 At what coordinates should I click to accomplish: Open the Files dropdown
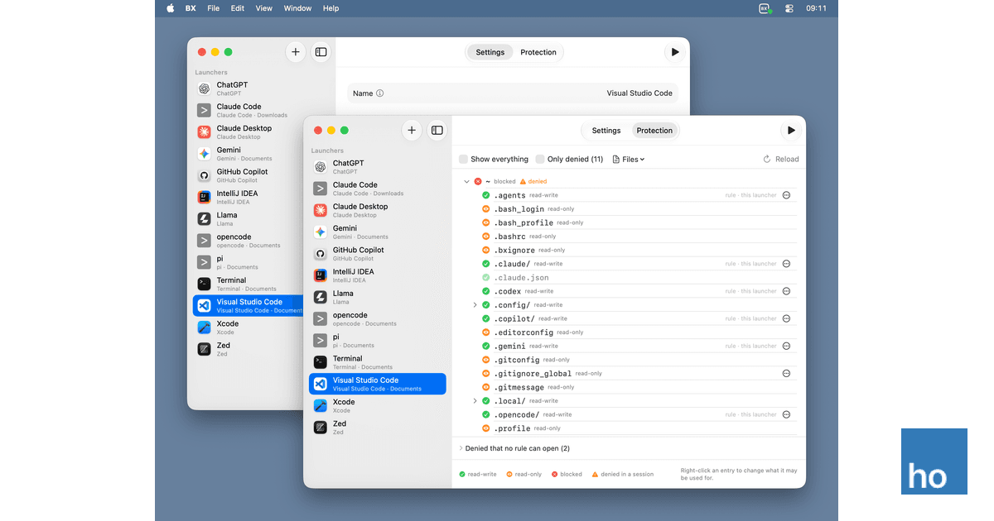click(x=629, y=159)
